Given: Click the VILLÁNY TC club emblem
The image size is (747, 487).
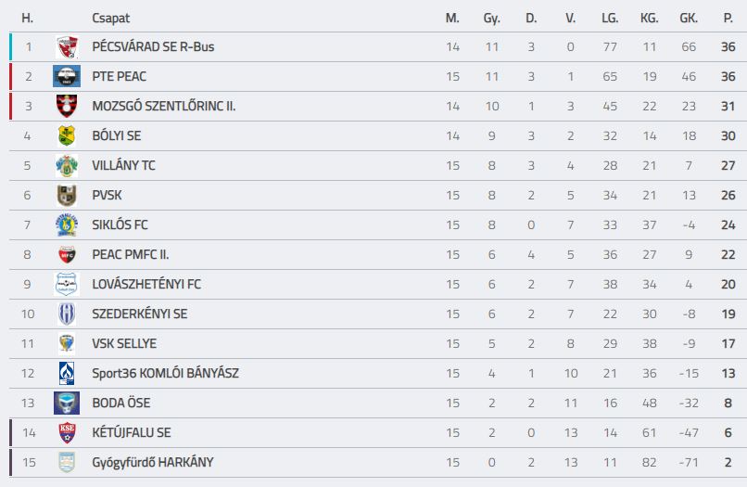Looking at the screenshot, I should [67, 165].
